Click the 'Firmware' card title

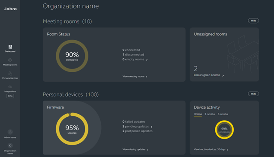(55, 107)
